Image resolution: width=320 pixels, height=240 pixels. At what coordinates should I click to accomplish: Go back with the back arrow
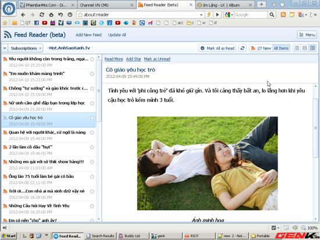click(x=23, y=15)
